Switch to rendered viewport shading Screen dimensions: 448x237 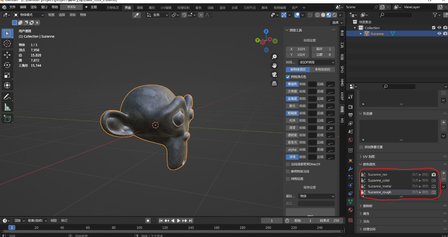point(334,15)
